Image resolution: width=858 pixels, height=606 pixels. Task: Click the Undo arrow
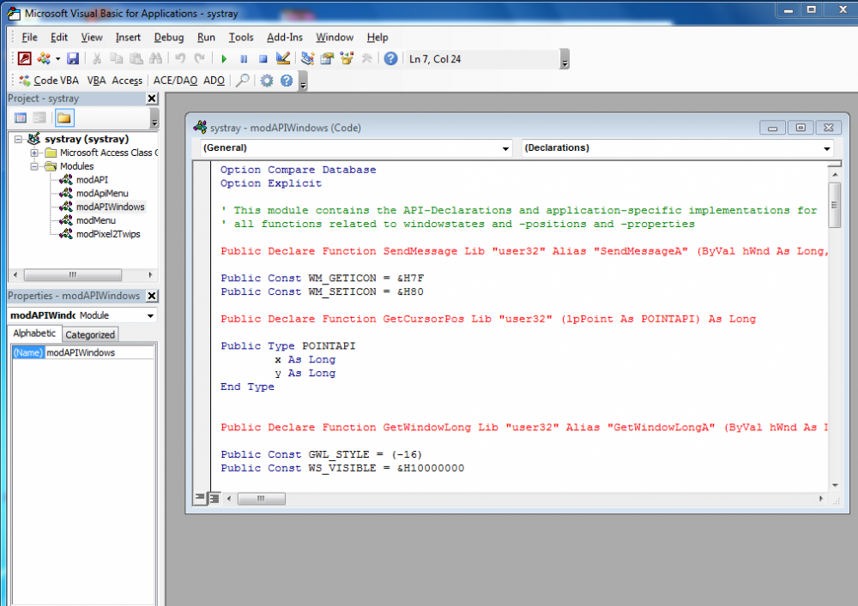180,58
